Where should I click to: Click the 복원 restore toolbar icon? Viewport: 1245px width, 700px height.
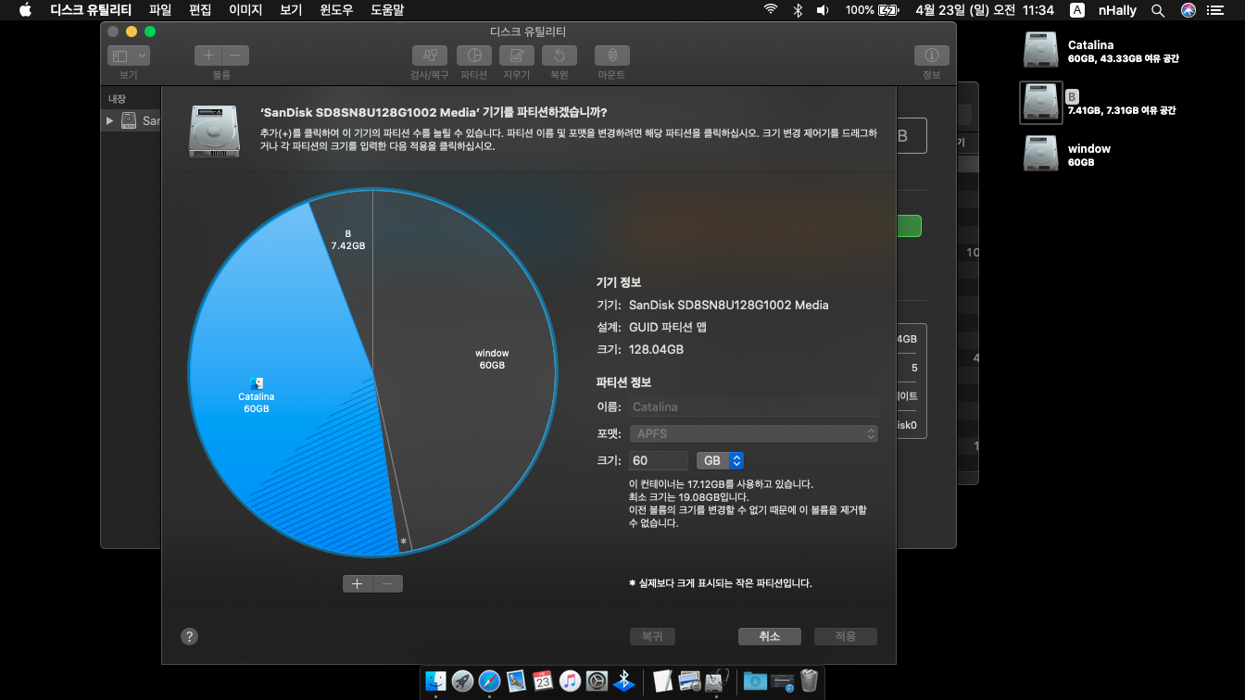tap(560, 56)
